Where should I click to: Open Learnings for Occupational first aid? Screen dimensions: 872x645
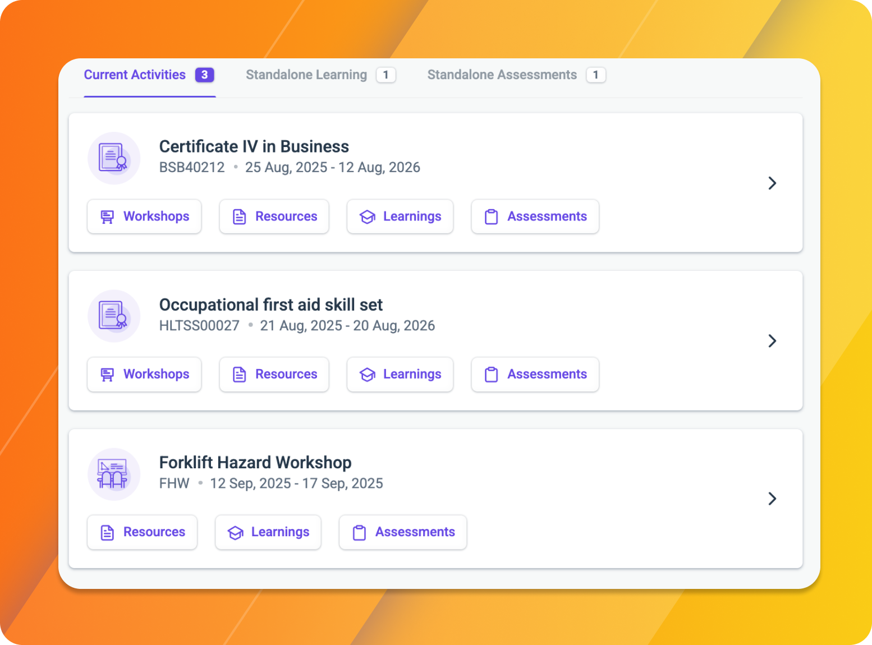point(400,374)
